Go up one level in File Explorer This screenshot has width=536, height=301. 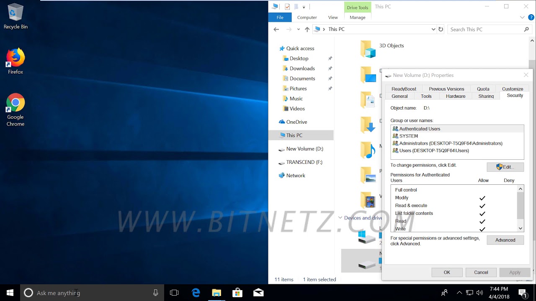[307, 29]
